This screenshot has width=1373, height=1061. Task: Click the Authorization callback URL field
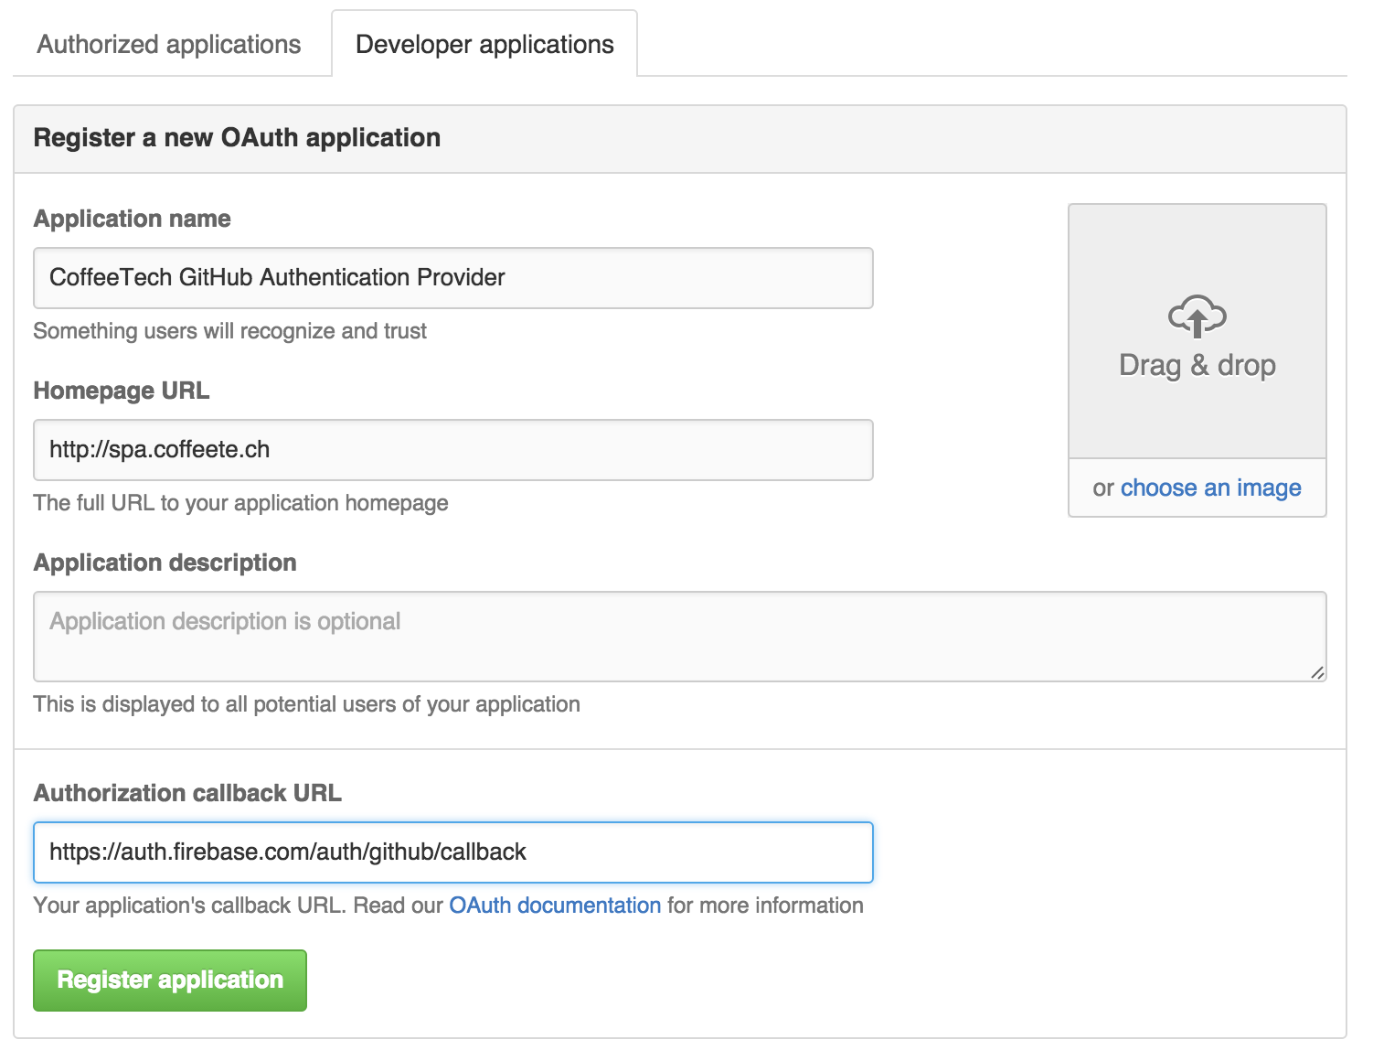[x=453, y=852]
